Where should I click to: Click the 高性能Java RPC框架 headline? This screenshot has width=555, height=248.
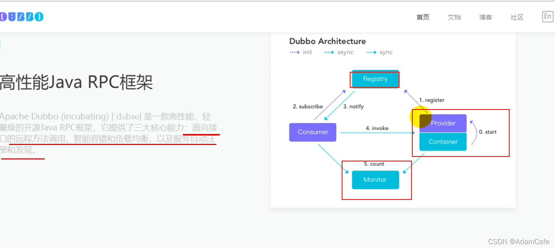76,82
